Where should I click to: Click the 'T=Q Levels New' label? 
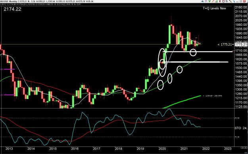(214, 8)
